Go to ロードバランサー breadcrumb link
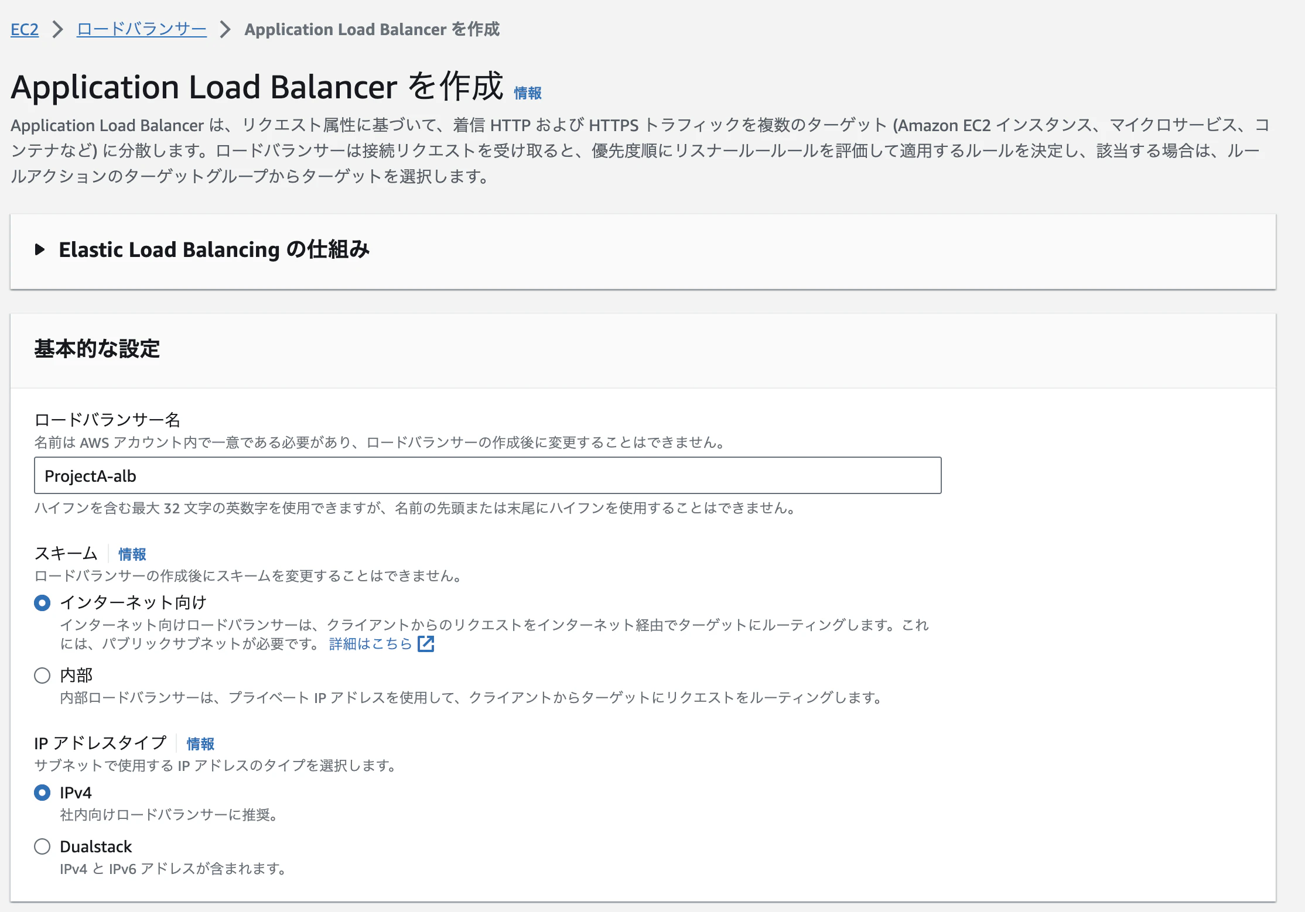The image size is (1305, 912). (142, 29)
